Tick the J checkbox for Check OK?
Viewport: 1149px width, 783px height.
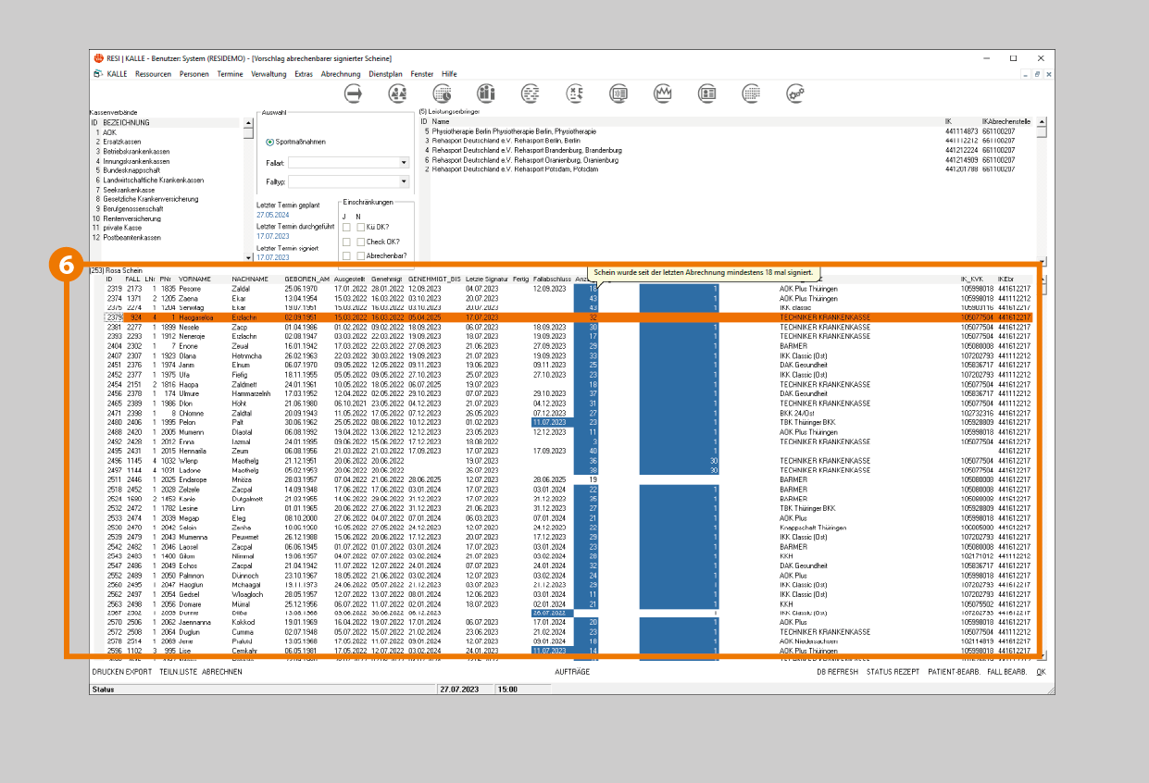click(346, 242)
